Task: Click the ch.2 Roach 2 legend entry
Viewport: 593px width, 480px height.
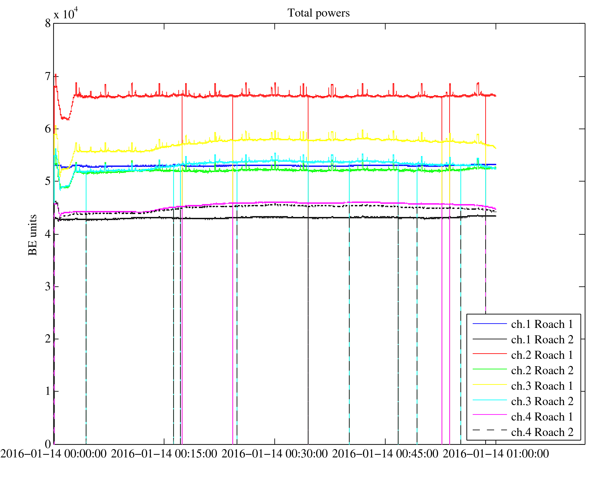Action: click(x=542, y=371)
